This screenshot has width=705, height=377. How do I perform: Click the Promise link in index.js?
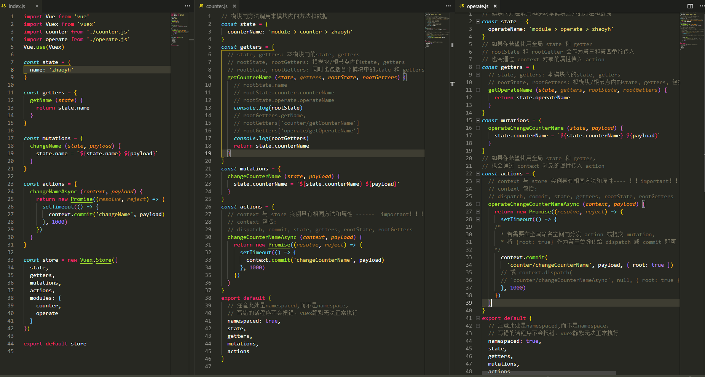pos(82,199)
